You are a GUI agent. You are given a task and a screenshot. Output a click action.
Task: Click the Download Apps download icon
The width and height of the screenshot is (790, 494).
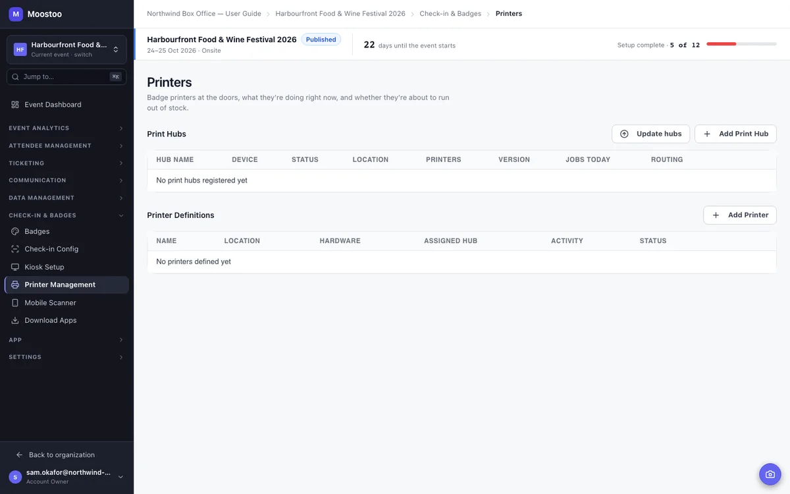15,320
